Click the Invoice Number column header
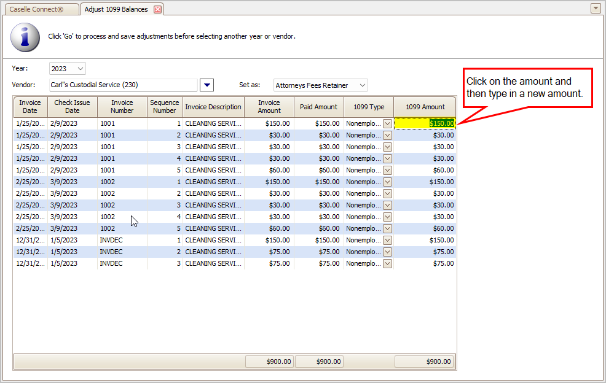 122,107
